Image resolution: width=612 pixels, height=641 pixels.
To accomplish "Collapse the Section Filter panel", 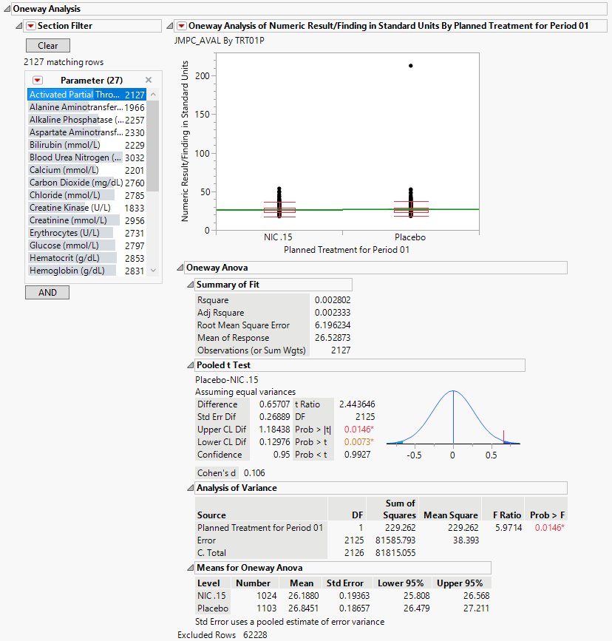I will [x=19, y=26].
